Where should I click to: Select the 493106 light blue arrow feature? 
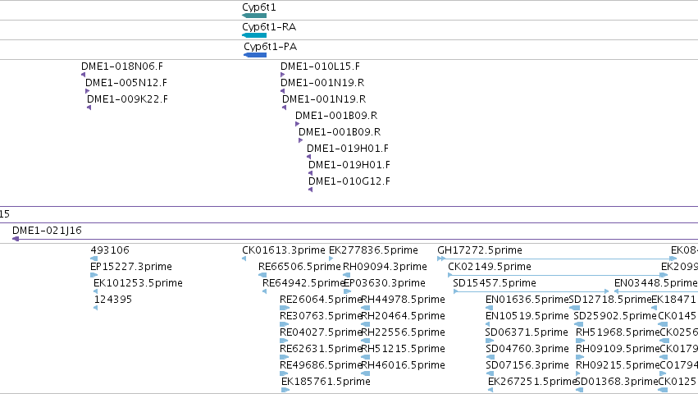click(x=94, y=259)
